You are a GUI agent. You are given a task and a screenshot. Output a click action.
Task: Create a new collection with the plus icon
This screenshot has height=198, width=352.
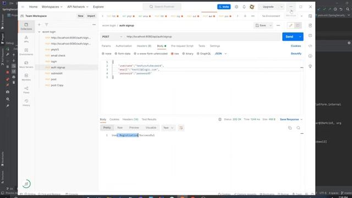click(39, 25)
